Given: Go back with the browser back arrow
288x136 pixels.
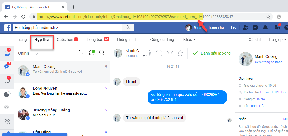Looking at the screenshot, I should coord(6,17).
